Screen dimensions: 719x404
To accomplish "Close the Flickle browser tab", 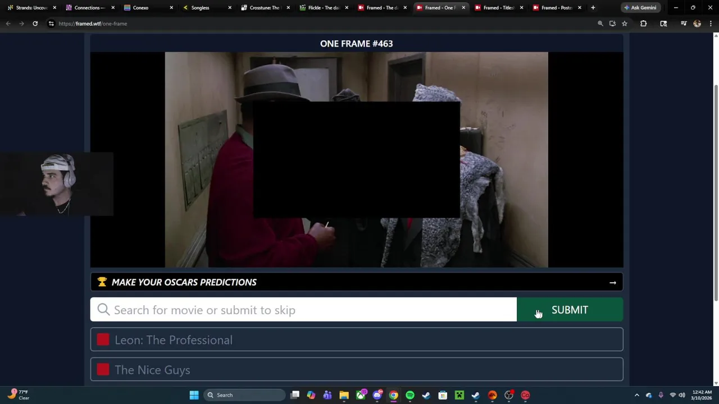I will coord(346,8).
